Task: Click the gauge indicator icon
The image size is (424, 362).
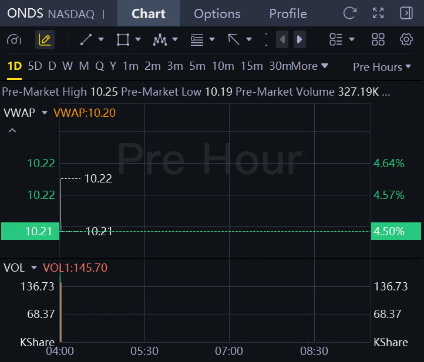Action: pos(14,40)
